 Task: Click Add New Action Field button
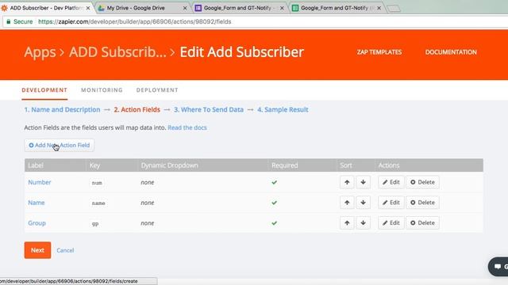[x=60, y=146]
